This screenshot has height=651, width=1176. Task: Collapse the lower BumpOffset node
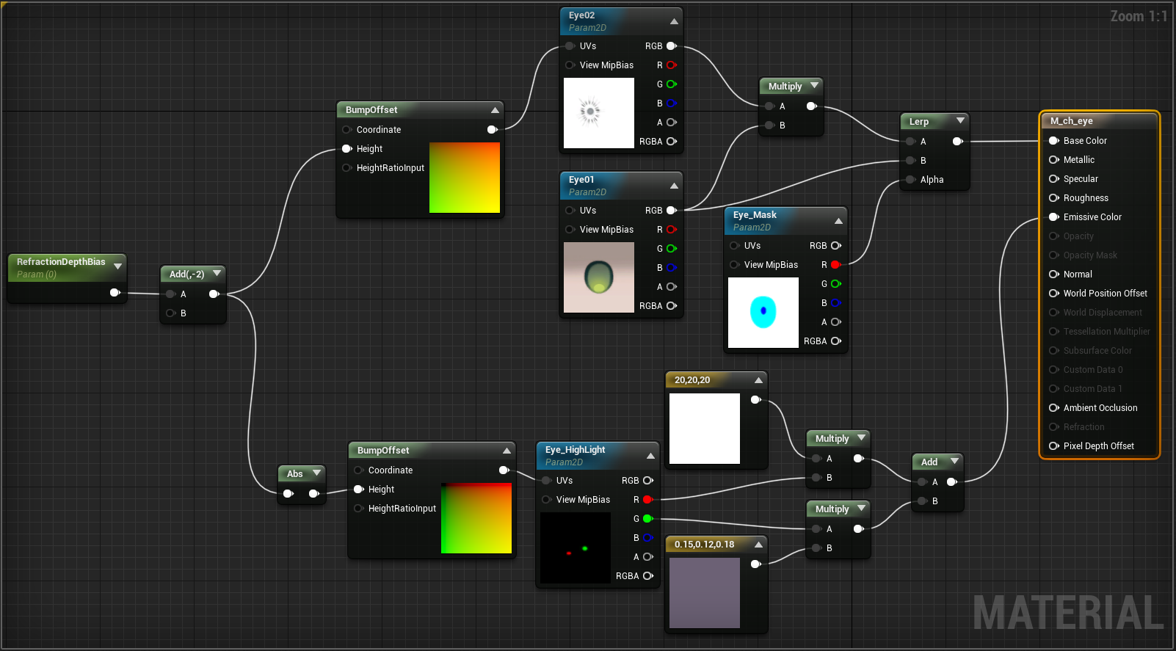[507, 451]
